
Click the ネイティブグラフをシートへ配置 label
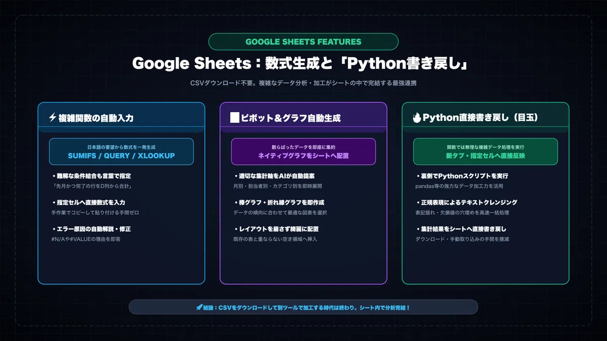(x=303, y=156)
